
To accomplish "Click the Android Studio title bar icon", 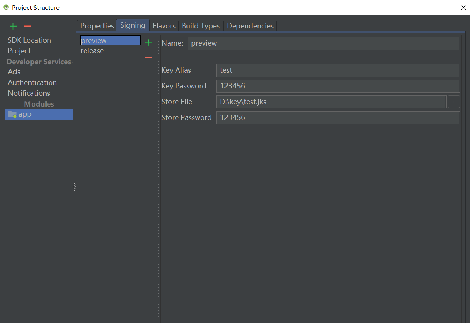I will pos(6,7).
